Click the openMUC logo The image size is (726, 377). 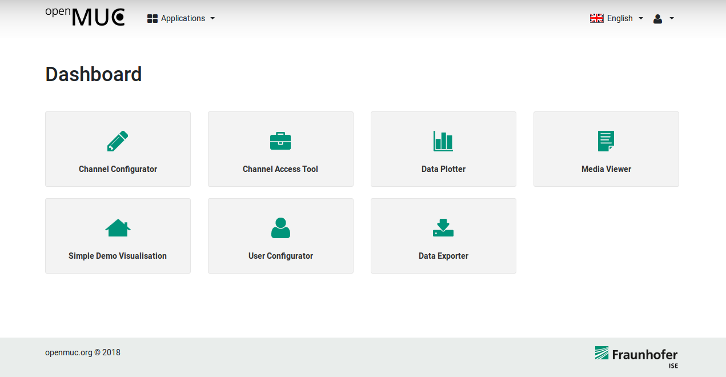click(85, 17)
